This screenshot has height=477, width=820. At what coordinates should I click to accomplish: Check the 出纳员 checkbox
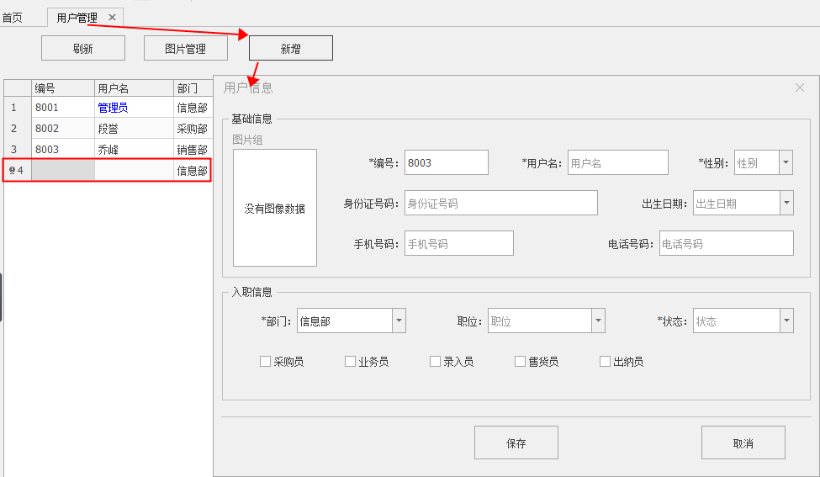pos(605,362)
